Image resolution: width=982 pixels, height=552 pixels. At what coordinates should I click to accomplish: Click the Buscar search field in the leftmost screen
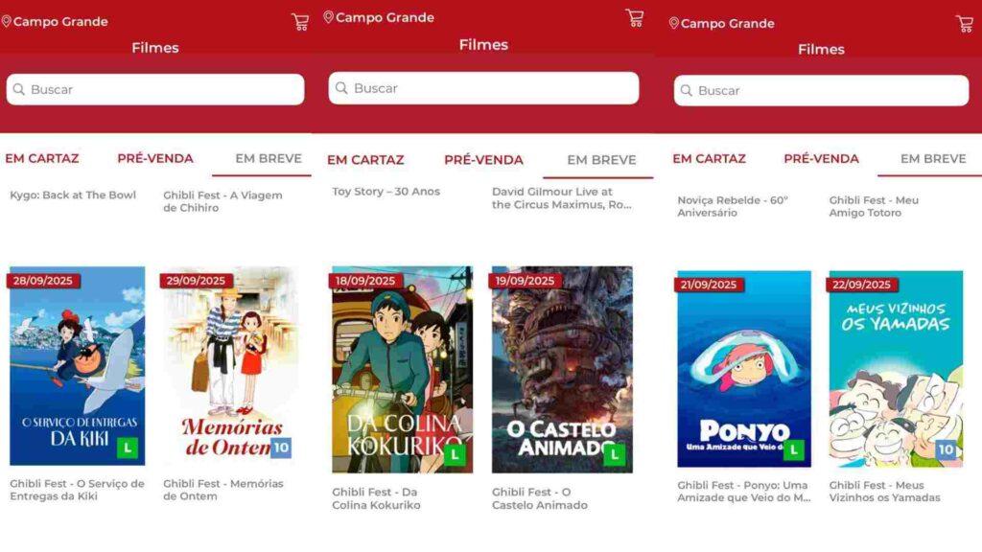click(x=163, y=89)
